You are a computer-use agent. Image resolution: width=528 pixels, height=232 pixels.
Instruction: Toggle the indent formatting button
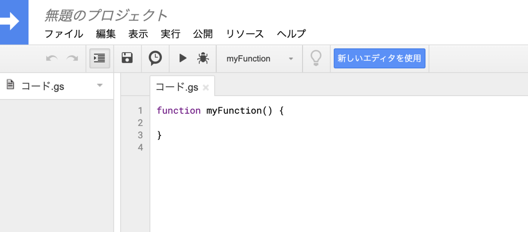click(x=100, y=58)
